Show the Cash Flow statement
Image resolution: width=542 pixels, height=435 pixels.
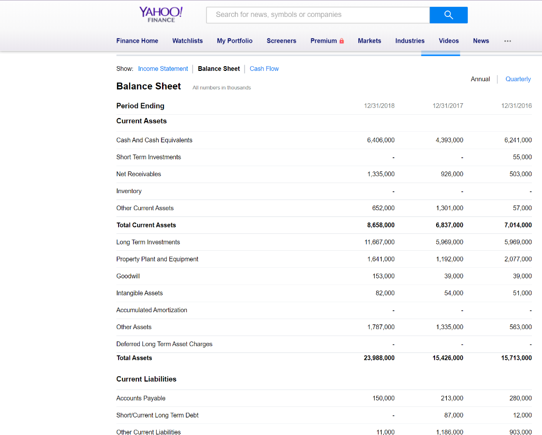coord(264,69)
